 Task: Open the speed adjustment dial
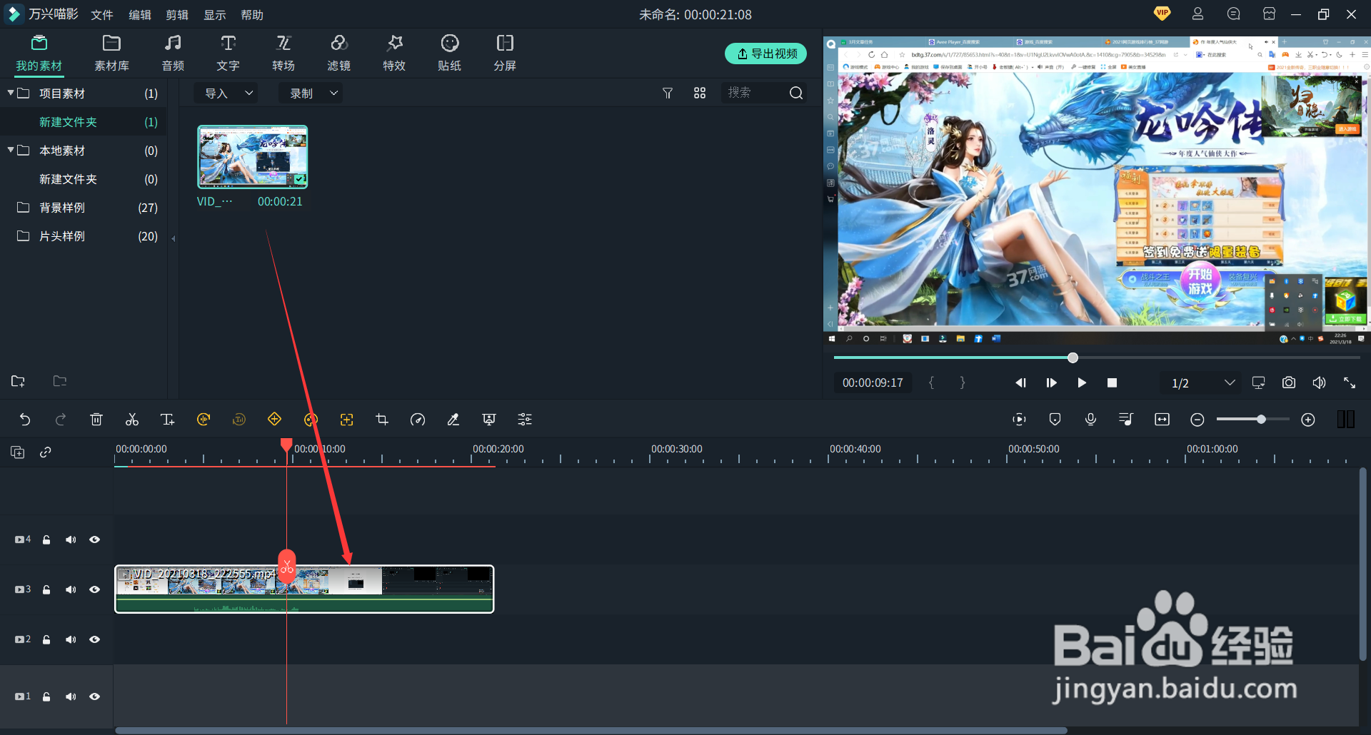418,420
